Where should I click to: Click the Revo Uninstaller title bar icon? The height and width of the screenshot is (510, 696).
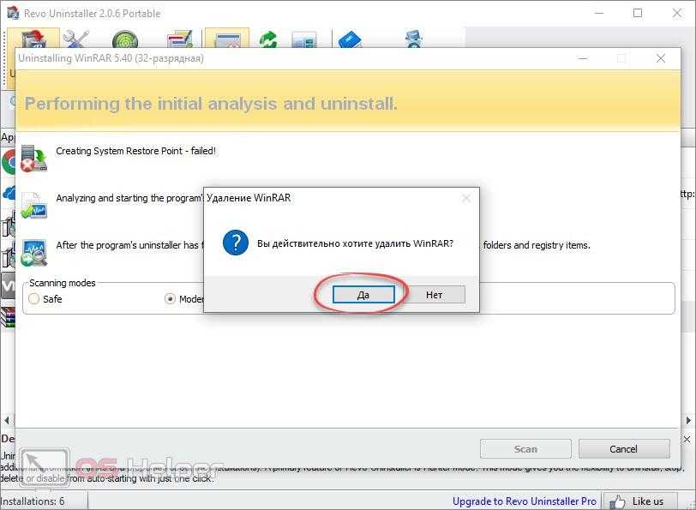coord(14,13)
